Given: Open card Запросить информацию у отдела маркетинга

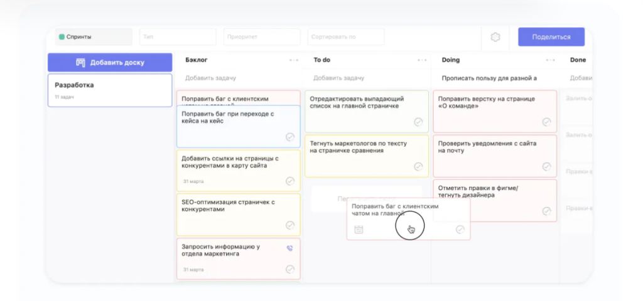Looking at the screenshot, I should [238, 259].
